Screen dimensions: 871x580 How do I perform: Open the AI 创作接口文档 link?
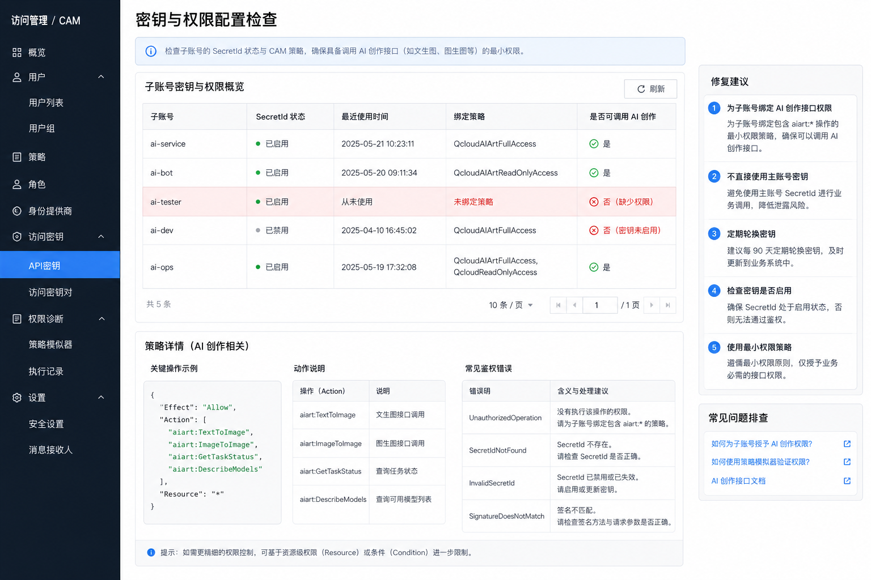(x=738, y=481)
